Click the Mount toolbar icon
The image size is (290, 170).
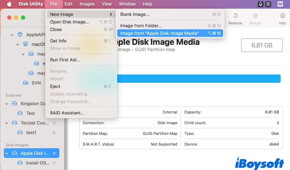point(255,16)
